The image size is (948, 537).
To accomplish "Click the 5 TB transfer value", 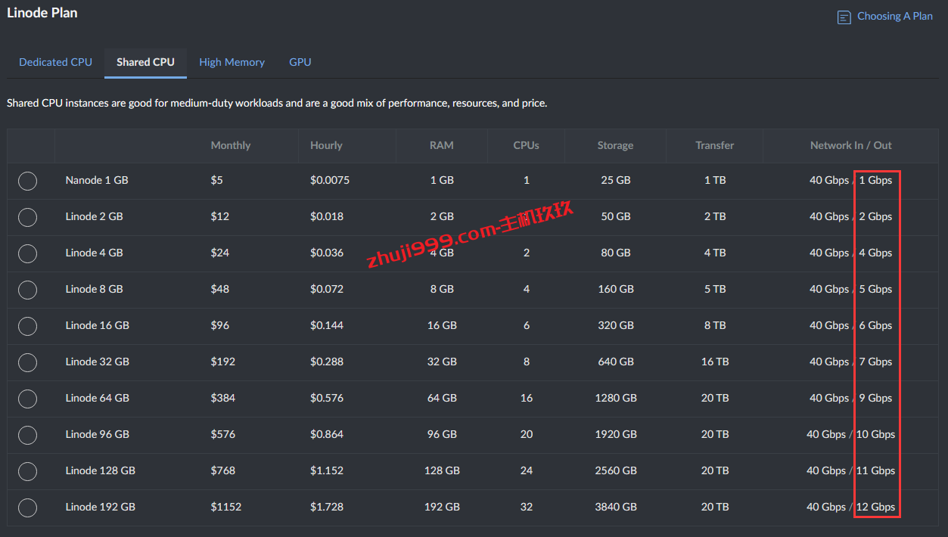I will pyautogui.click(x=715, y=289).
